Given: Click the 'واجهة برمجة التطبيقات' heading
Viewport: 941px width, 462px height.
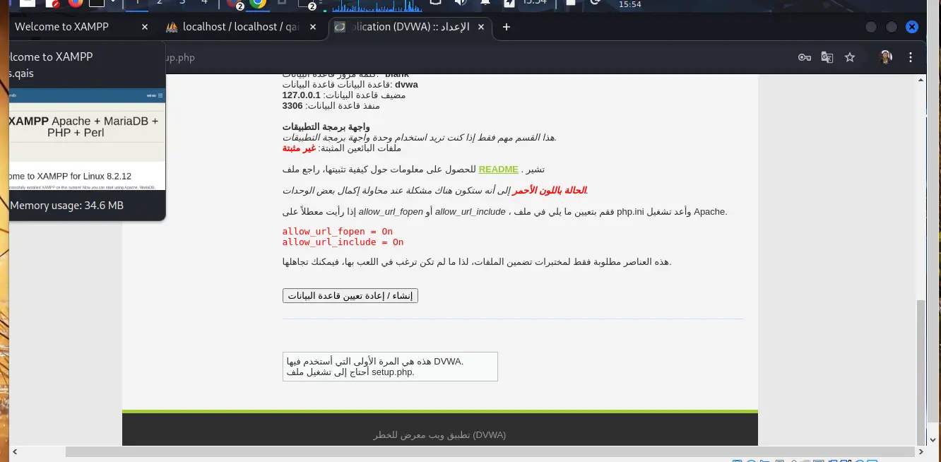Looking at the screenshot, I should point(326,127).
